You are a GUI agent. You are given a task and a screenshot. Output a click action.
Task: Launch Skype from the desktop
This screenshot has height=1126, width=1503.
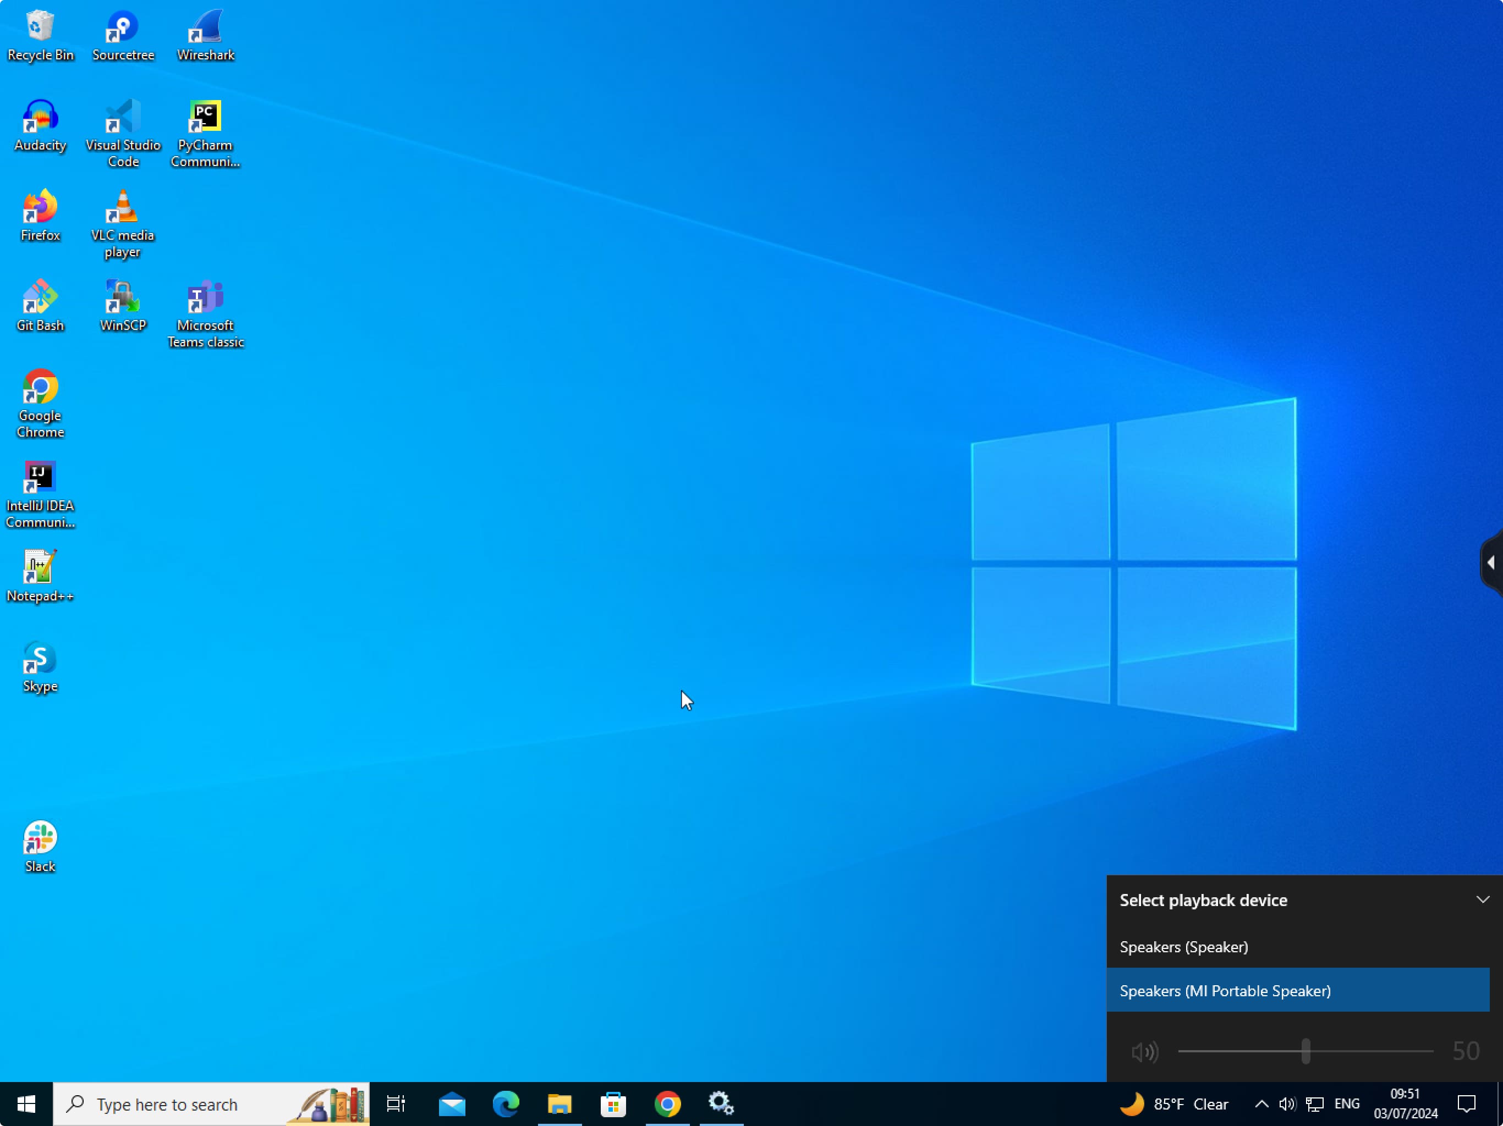[40, 667]
